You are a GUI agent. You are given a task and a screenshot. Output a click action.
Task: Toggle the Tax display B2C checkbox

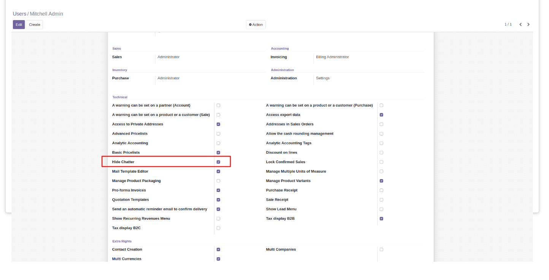pyautogui.click(x=218, y=228)
